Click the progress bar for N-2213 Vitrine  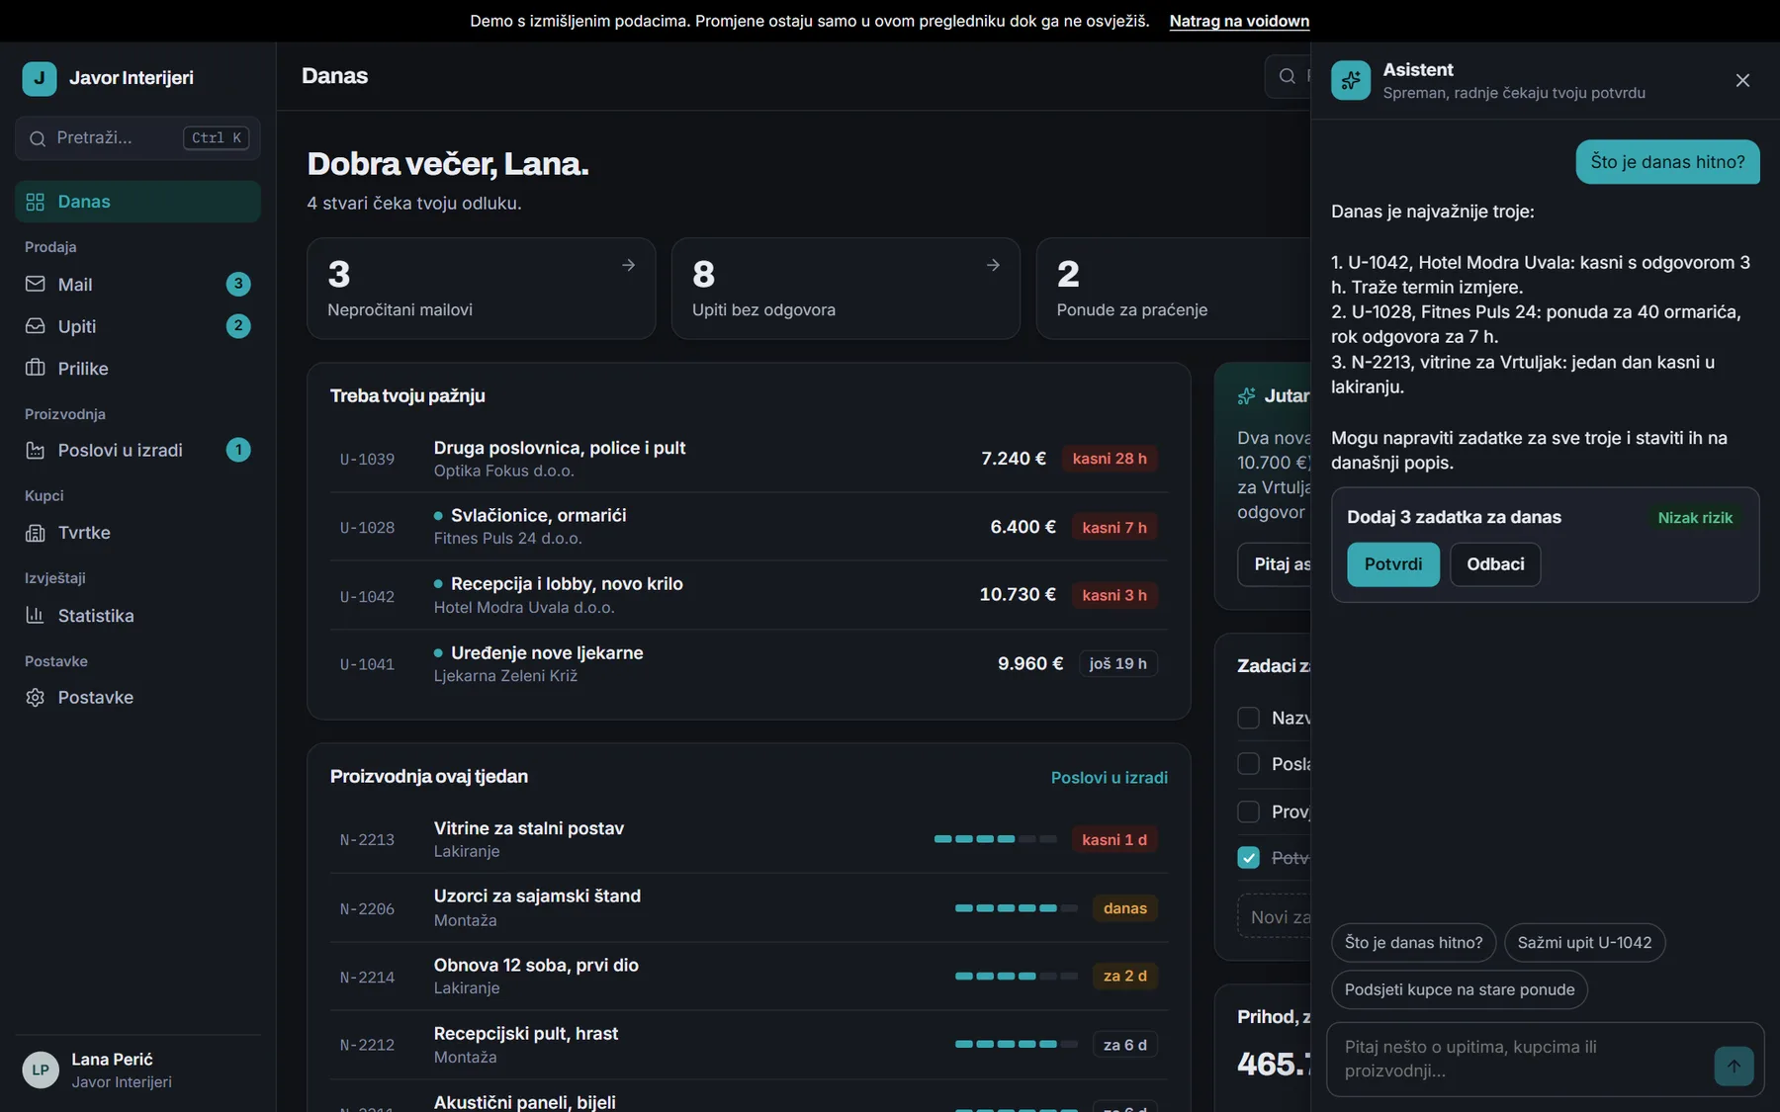[x=995, y=839]
